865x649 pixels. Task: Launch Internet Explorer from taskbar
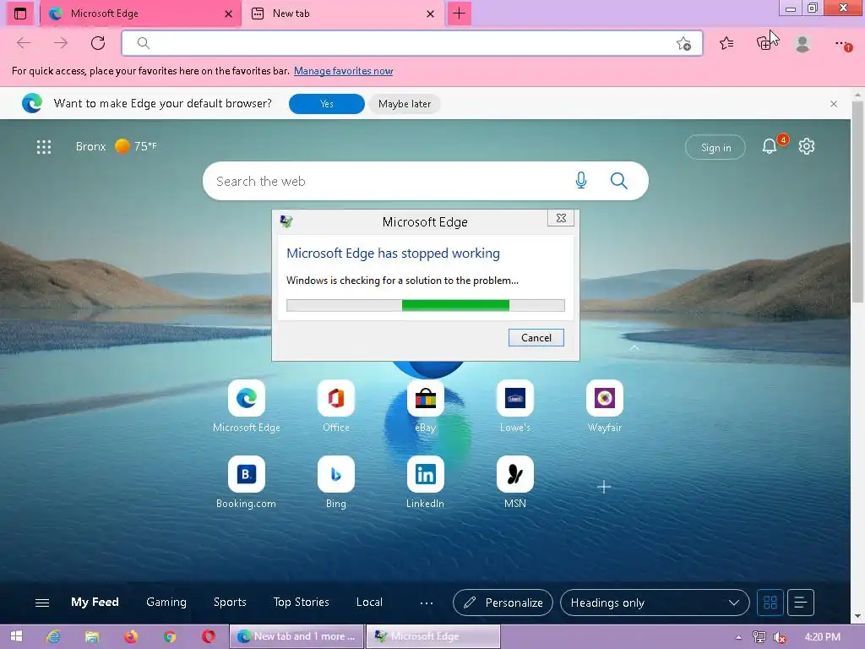(53, 637)
